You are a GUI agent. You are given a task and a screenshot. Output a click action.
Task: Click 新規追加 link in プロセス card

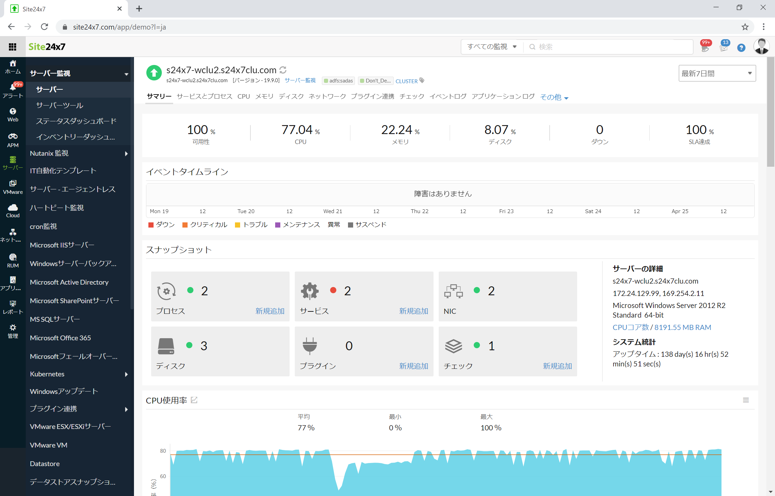tap(270, 311)
